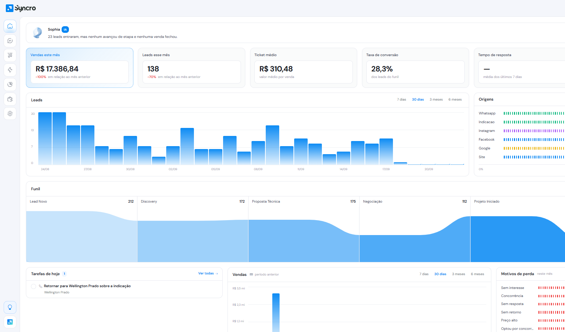This screenshot has width=565, height=332.
Task: Click the Syncro logo in header
Action: click(x=21, y=8)
